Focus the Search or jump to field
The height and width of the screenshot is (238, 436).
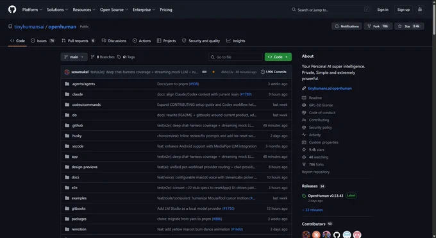tap(330, 10)
